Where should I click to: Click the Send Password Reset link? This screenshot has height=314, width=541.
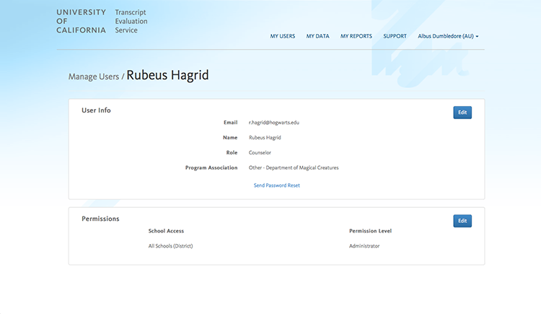click(276, 186)
